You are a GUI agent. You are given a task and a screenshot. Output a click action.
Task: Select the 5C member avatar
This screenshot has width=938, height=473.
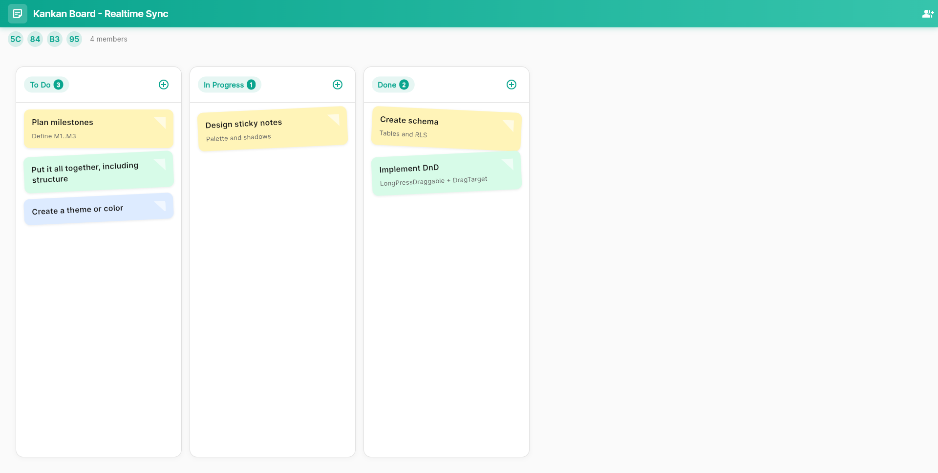point(15,39)
